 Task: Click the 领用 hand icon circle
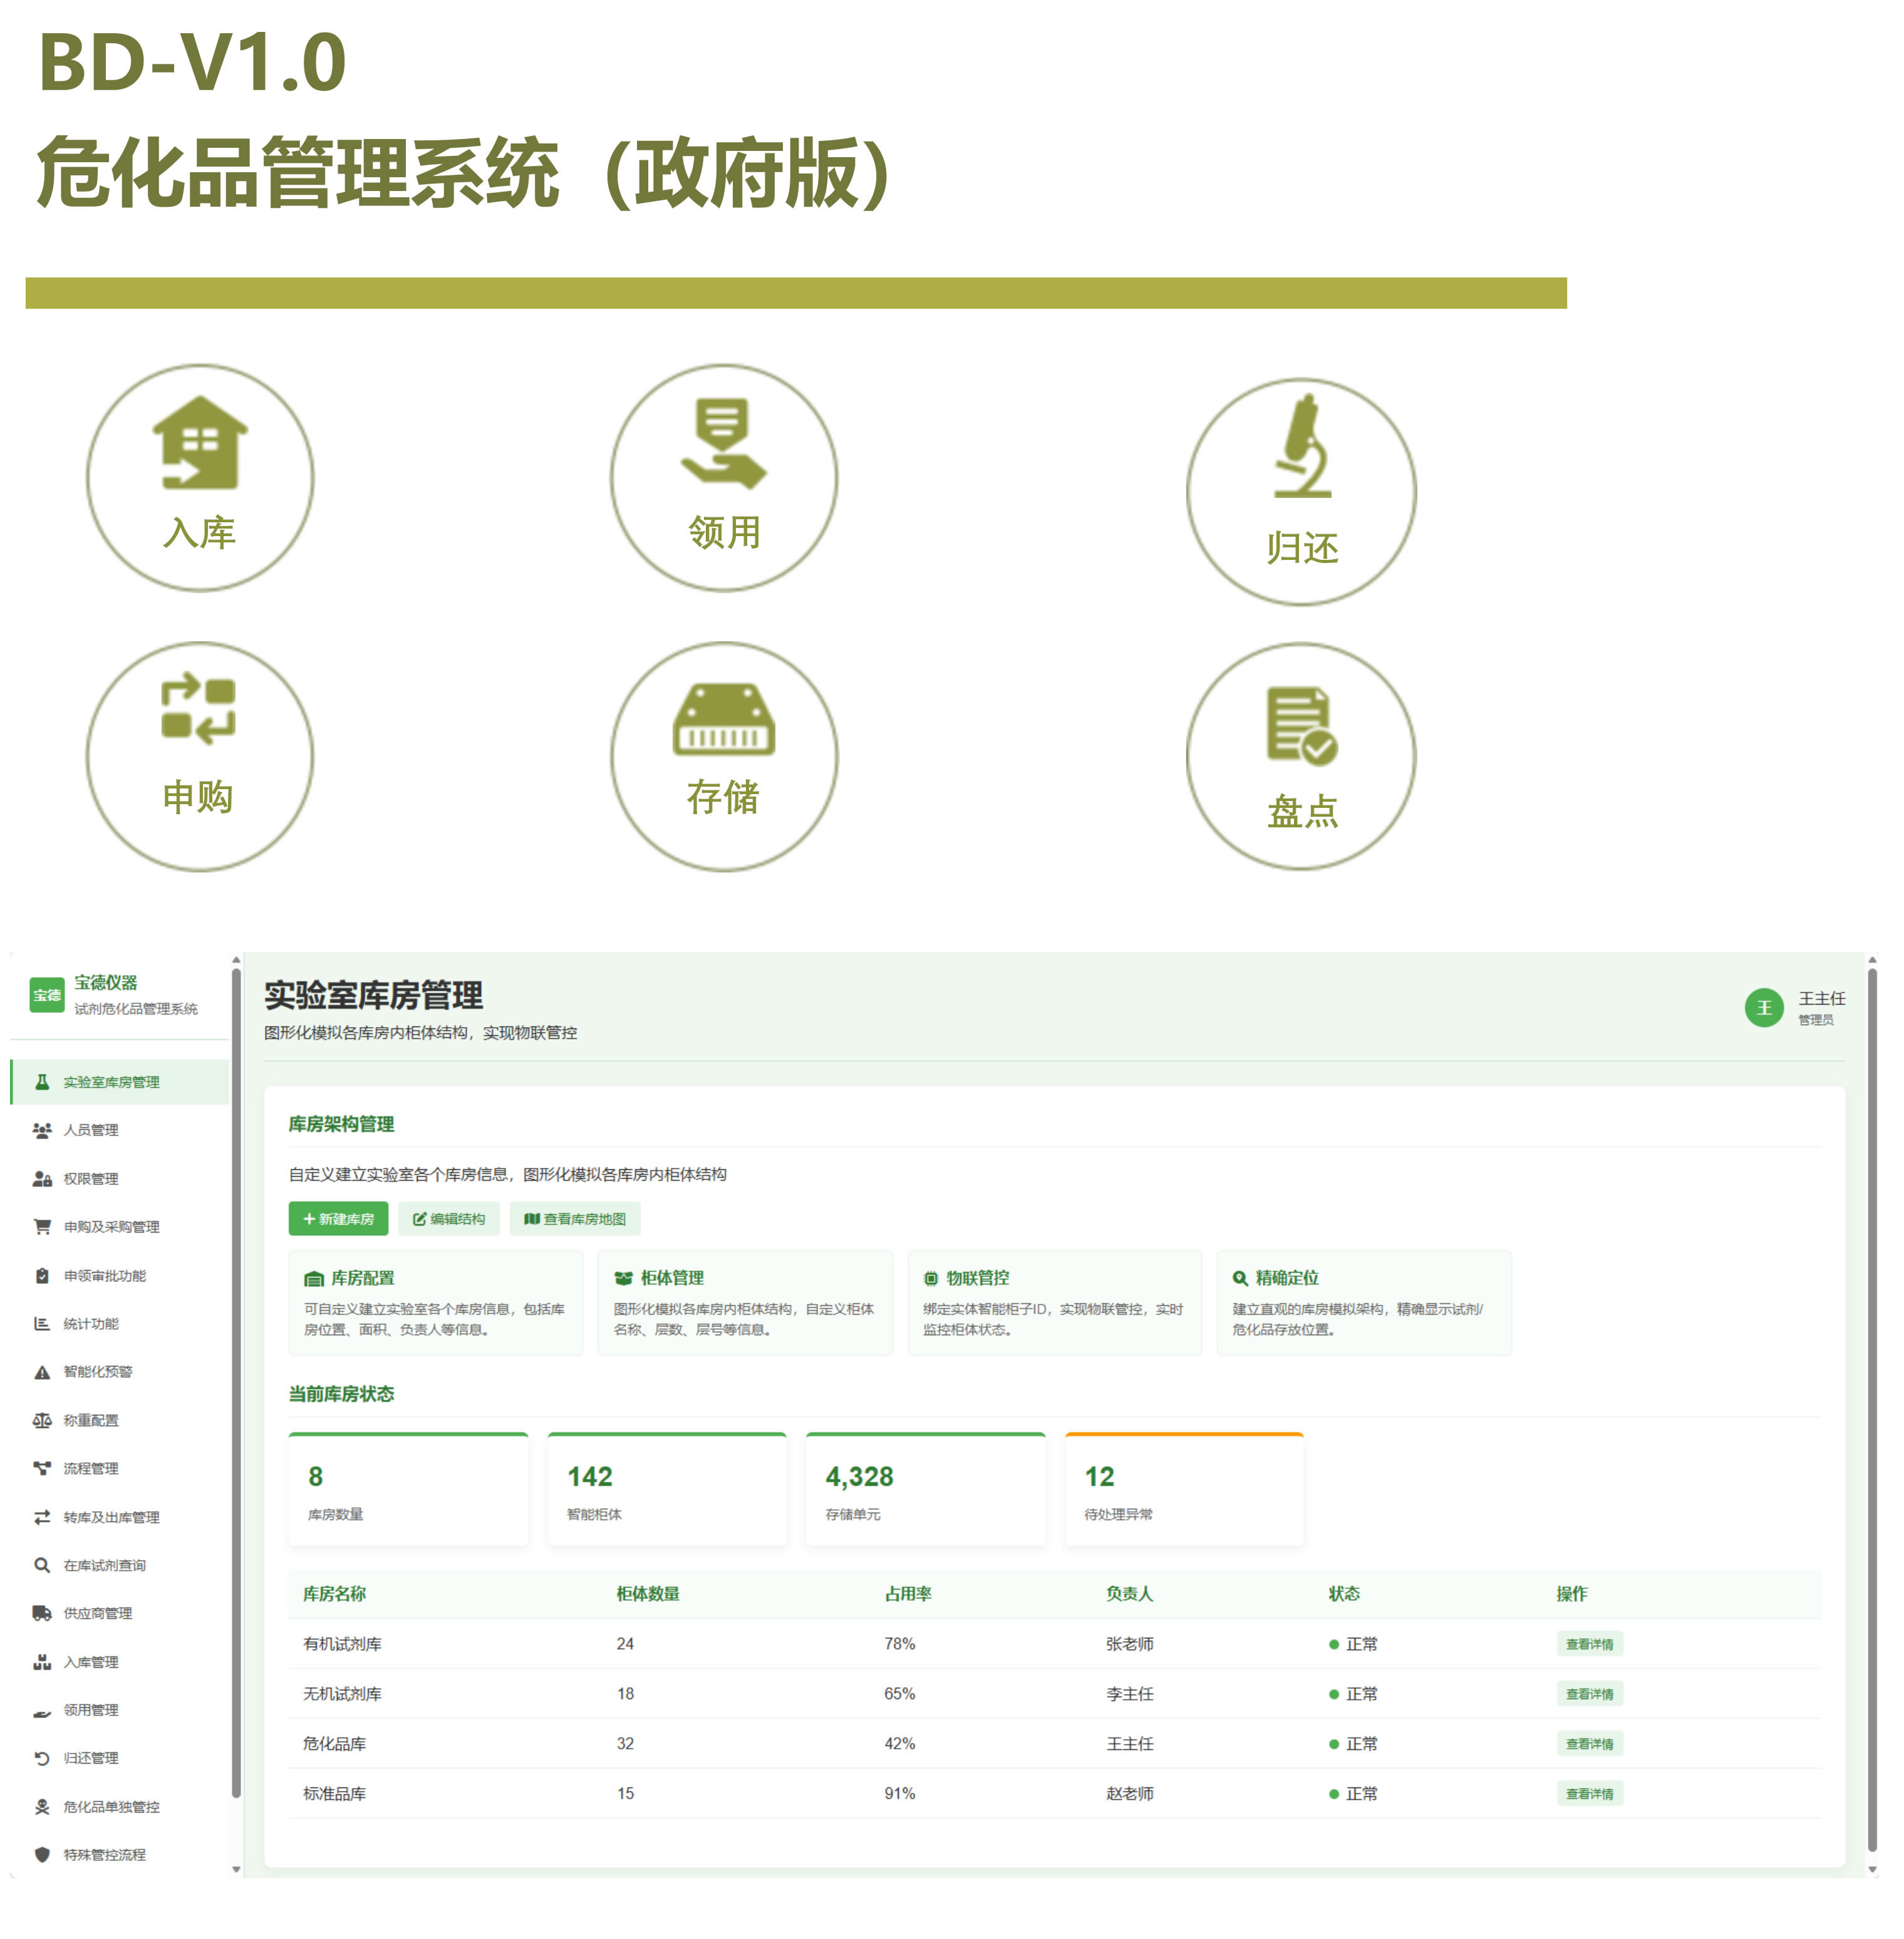(724, 478)
